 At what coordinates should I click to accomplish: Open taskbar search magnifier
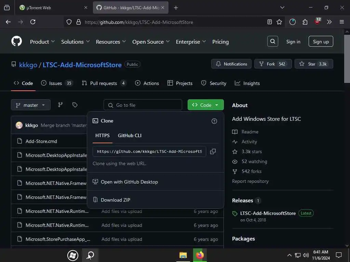point(91,255)
